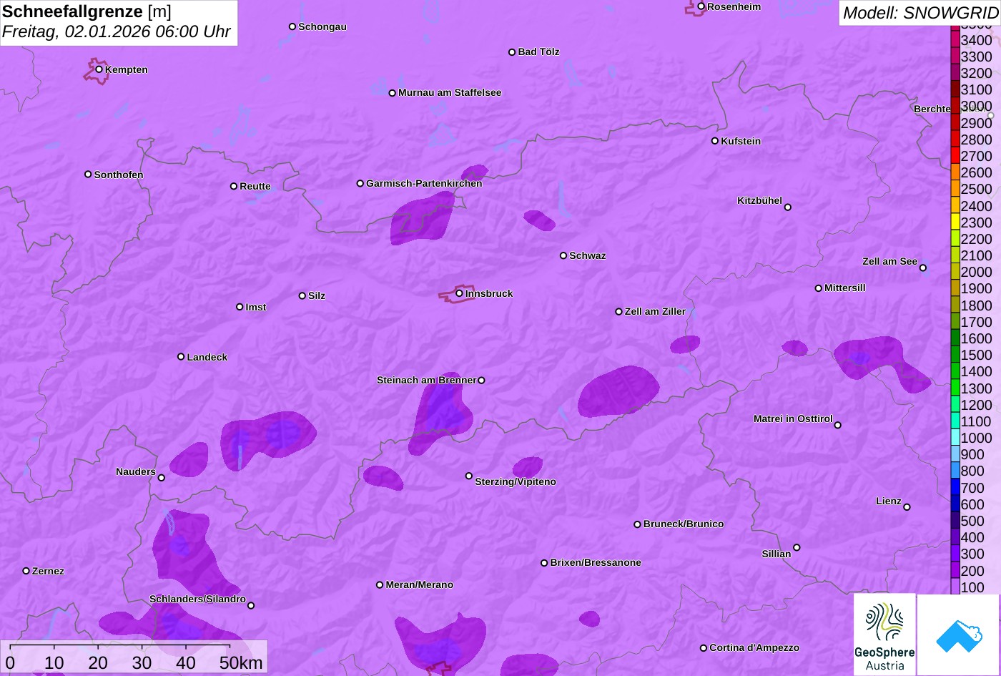Select the Kempten city marker
The height and width of the screenshot is (676, 1001).
click(x=99, y=69)
